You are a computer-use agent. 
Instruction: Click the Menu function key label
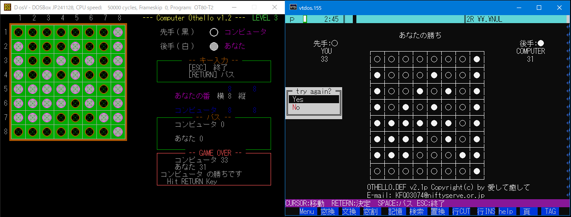coord(307,212)
